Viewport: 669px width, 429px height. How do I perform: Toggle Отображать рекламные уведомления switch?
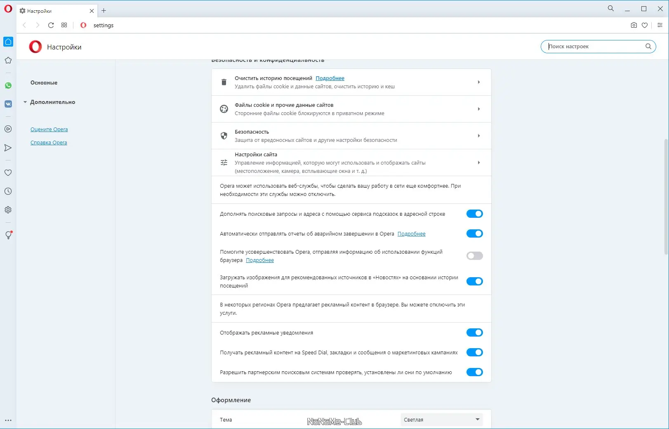(x=475, y=332)
